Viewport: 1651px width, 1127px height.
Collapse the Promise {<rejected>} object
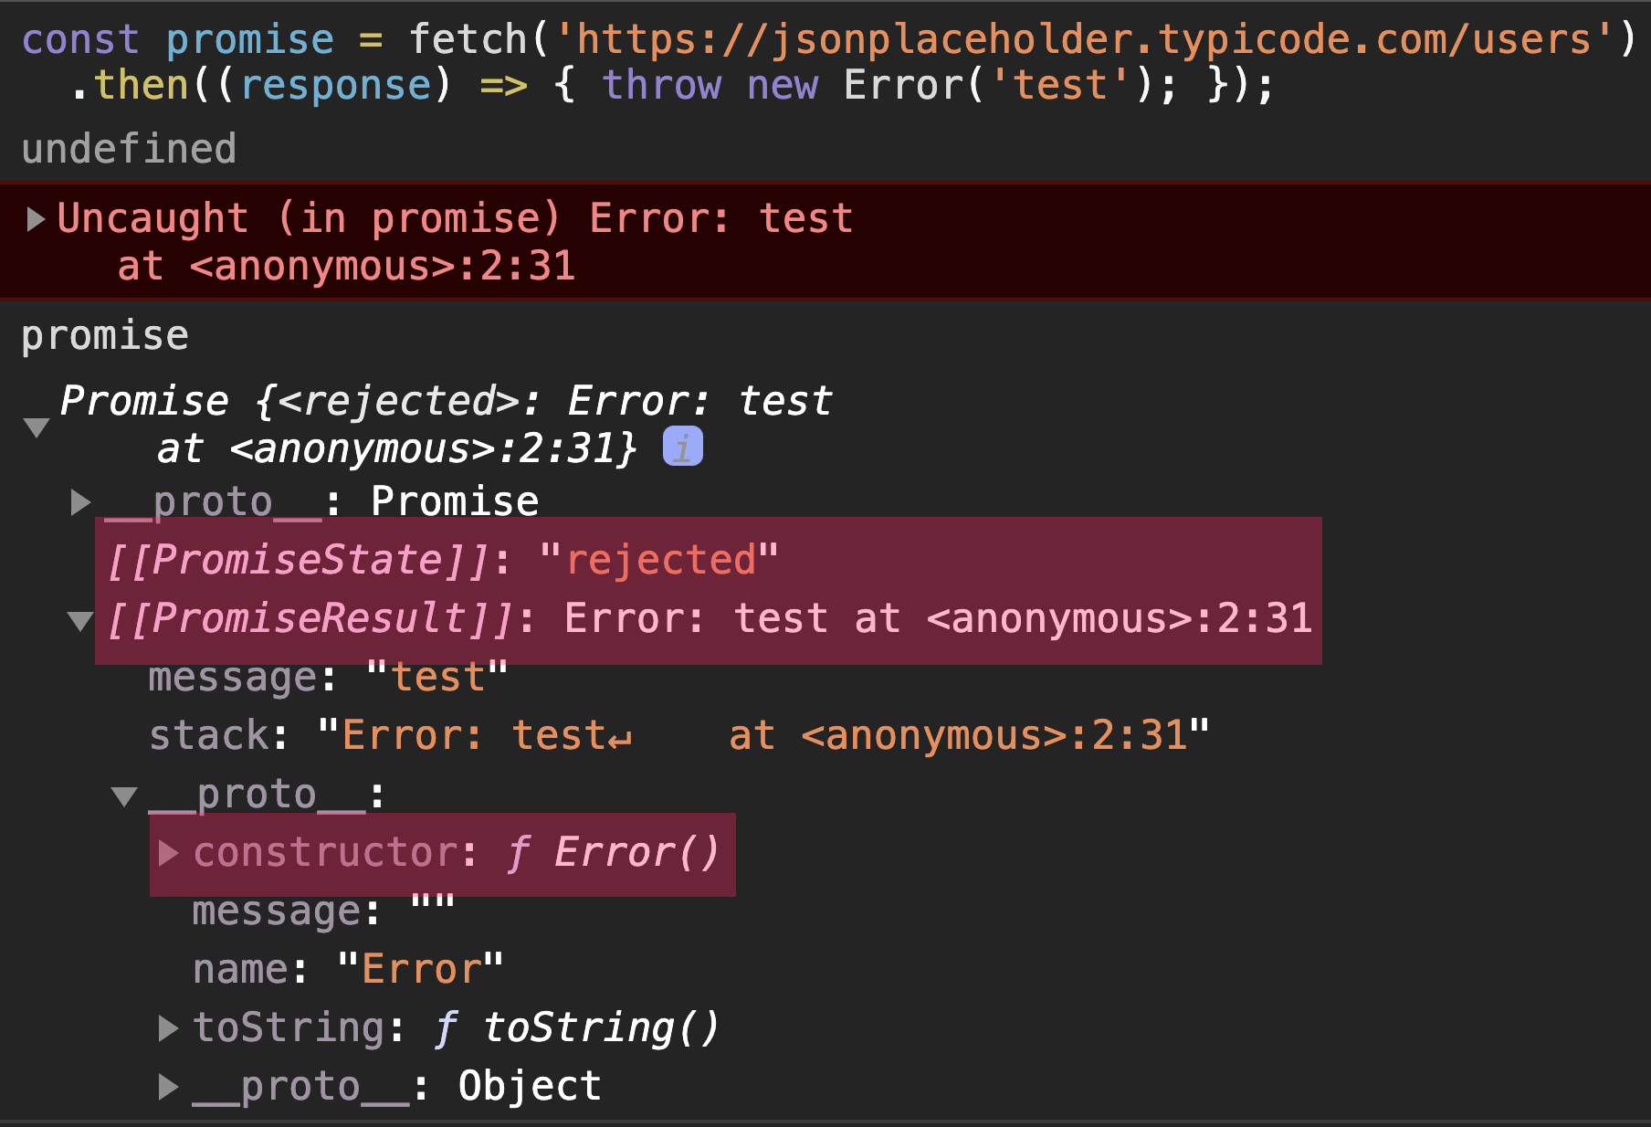tap(37, 427)
